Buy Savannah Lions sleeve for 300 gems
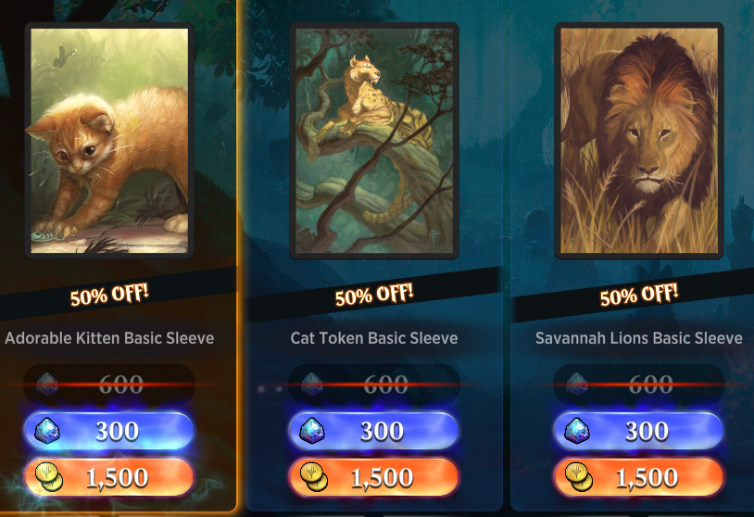Viewport: 754px width, 517px height. click(x=639, y=431)
